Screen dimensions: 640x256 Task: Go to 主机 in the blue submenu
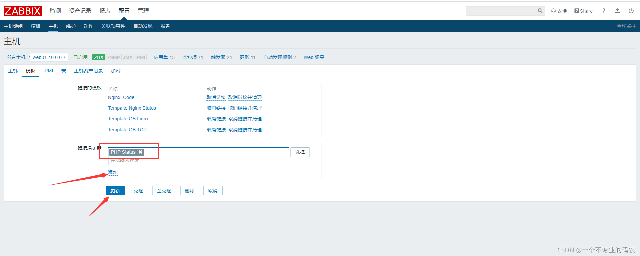(53, 26)
